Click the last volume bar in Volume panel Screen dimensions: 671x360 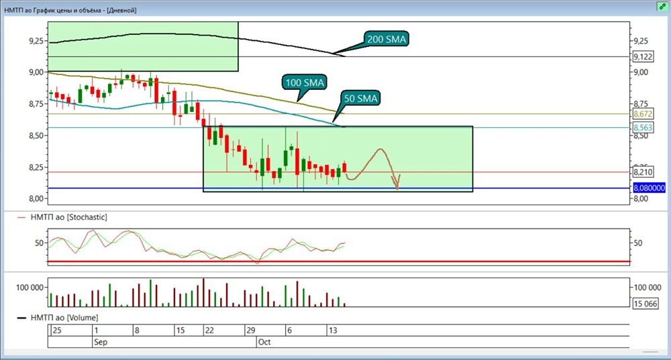click(344, 305)
